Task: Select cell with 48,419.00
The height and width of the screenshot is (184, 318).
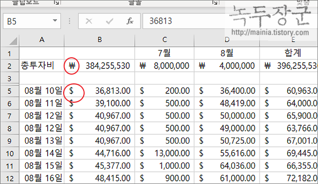Action: (227, 103)
